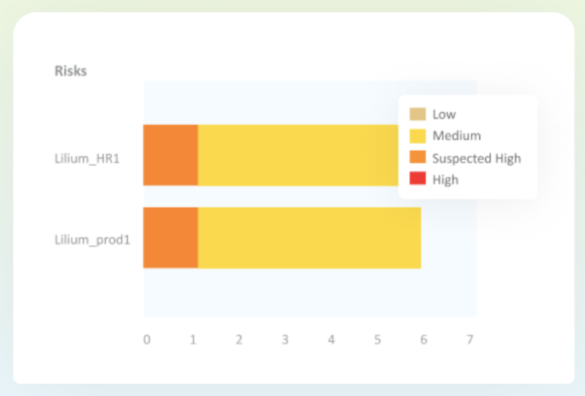Select the Lilium_HR1 orange bar segment
Viewport: 585px width, 396px height.
tap(170, 155)
